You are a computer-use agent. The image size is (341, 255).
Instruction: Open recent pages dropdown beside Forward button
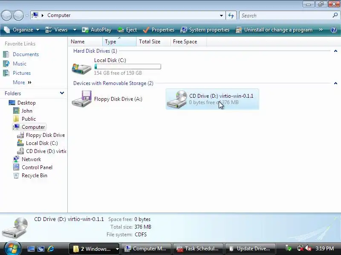27,16
